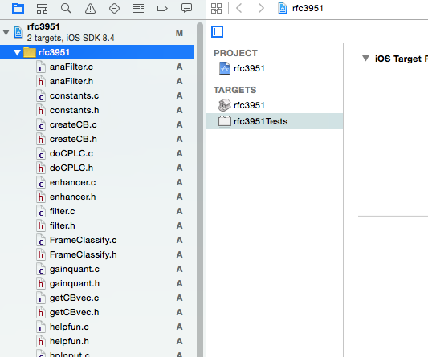The height and width of the screenshot is (357, 428).
Task: Collapse the rfc3951 project root
Action: tap(6, 32)
